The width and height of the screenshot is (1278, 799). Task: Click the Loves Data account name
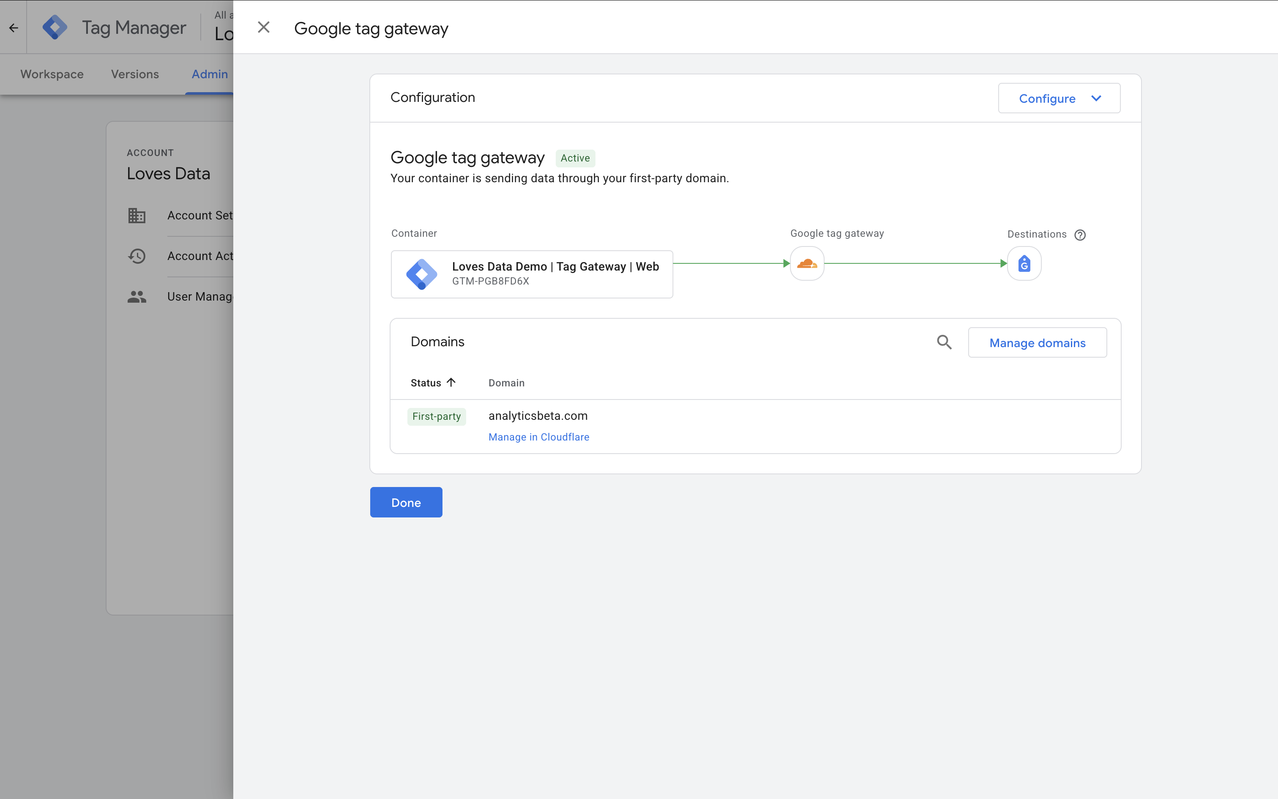tap(169, 173)
